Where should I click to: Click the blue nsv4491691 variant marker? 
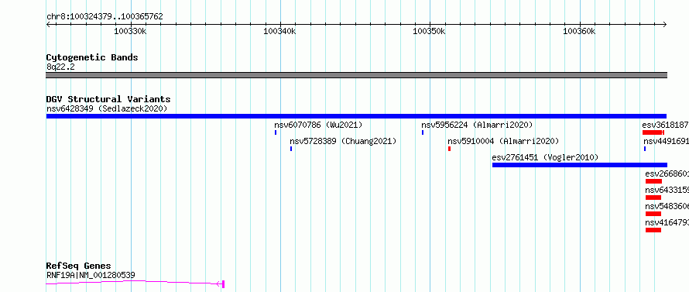[645, 149]
